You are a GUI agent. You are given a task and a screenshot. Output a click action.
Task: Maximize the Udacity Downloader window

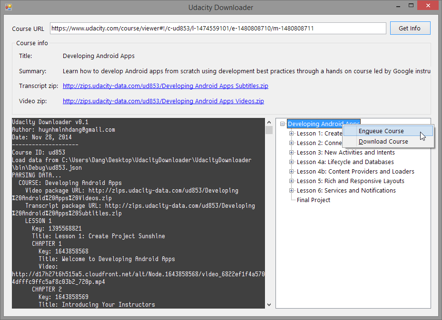click(411, 6)
